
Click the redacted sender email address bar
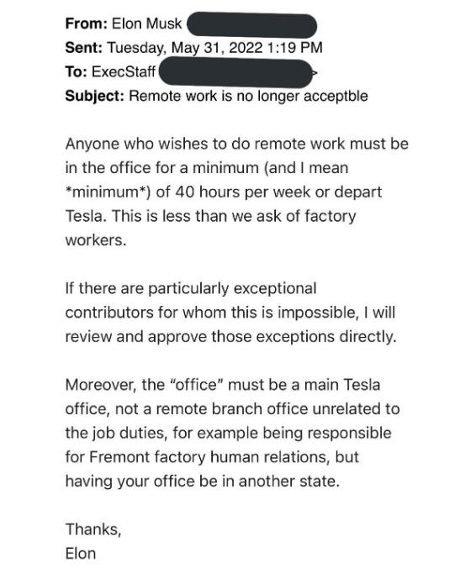(x=252, y=24)
